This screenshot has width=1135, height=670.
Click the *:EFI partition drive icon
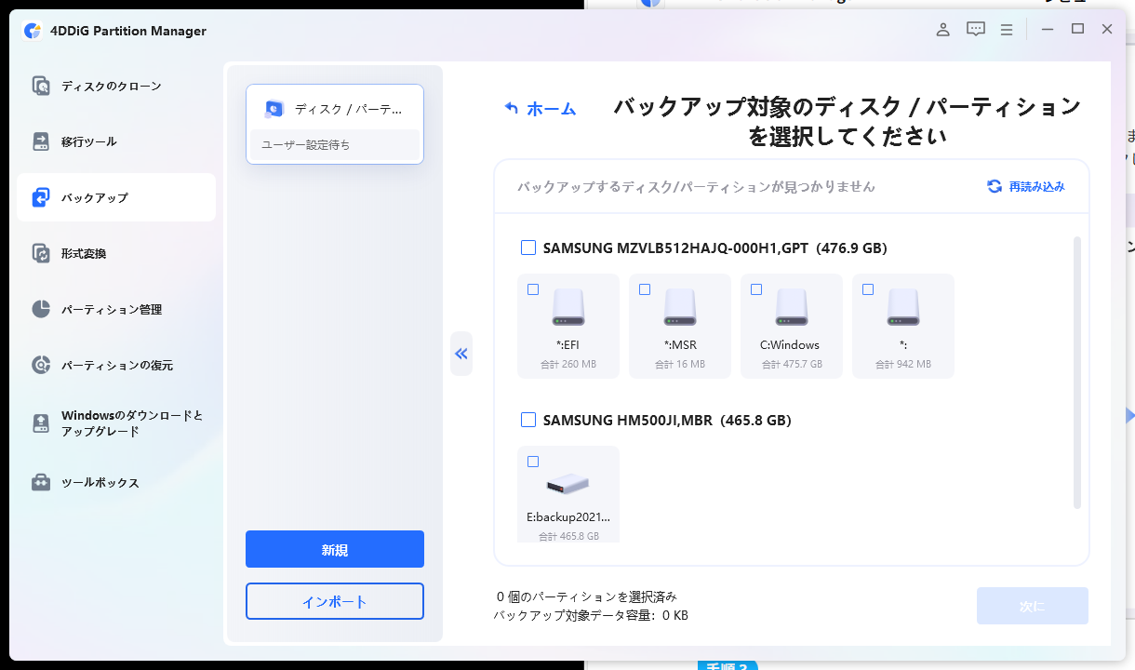pyautogui.click(x=568, y=307)
